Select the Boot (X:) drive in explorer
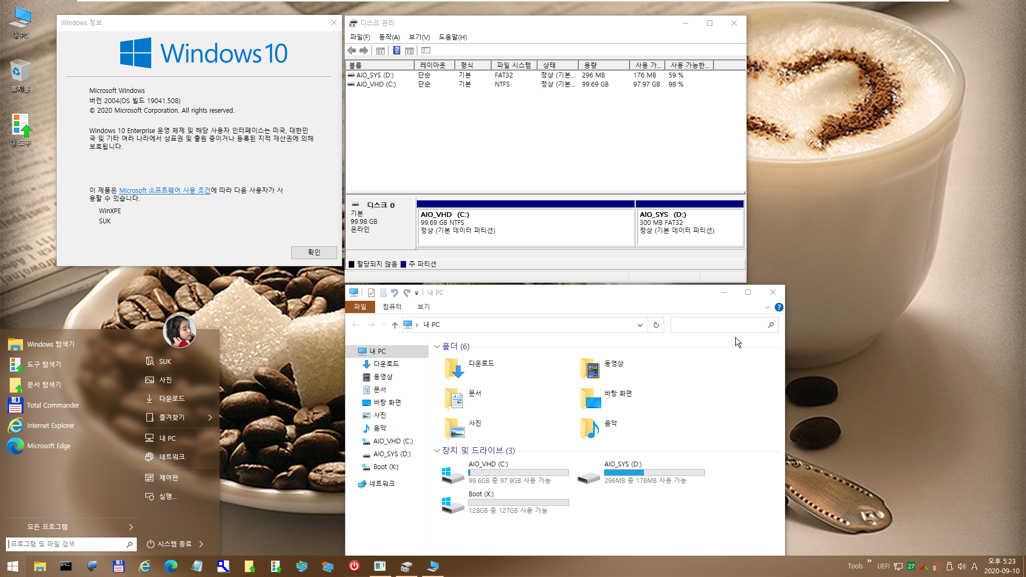Screen dimensions: 1026x577 click(x=505, y=503)
